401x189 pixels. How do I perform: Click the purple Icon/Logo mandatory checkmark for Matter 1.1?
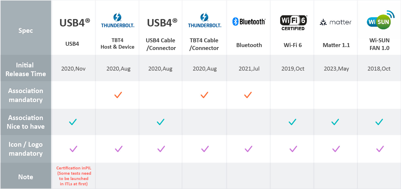click(x=336, y=149)
